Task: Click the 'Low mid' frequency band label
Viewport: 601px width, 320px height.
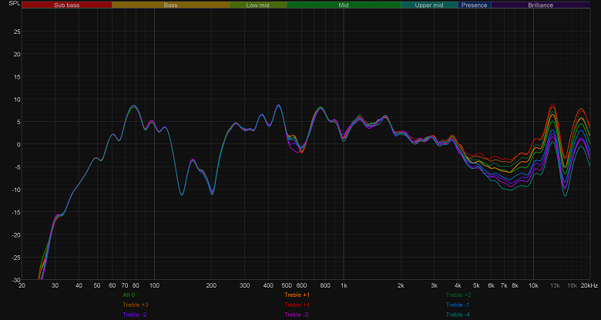Action: point(258,5)
